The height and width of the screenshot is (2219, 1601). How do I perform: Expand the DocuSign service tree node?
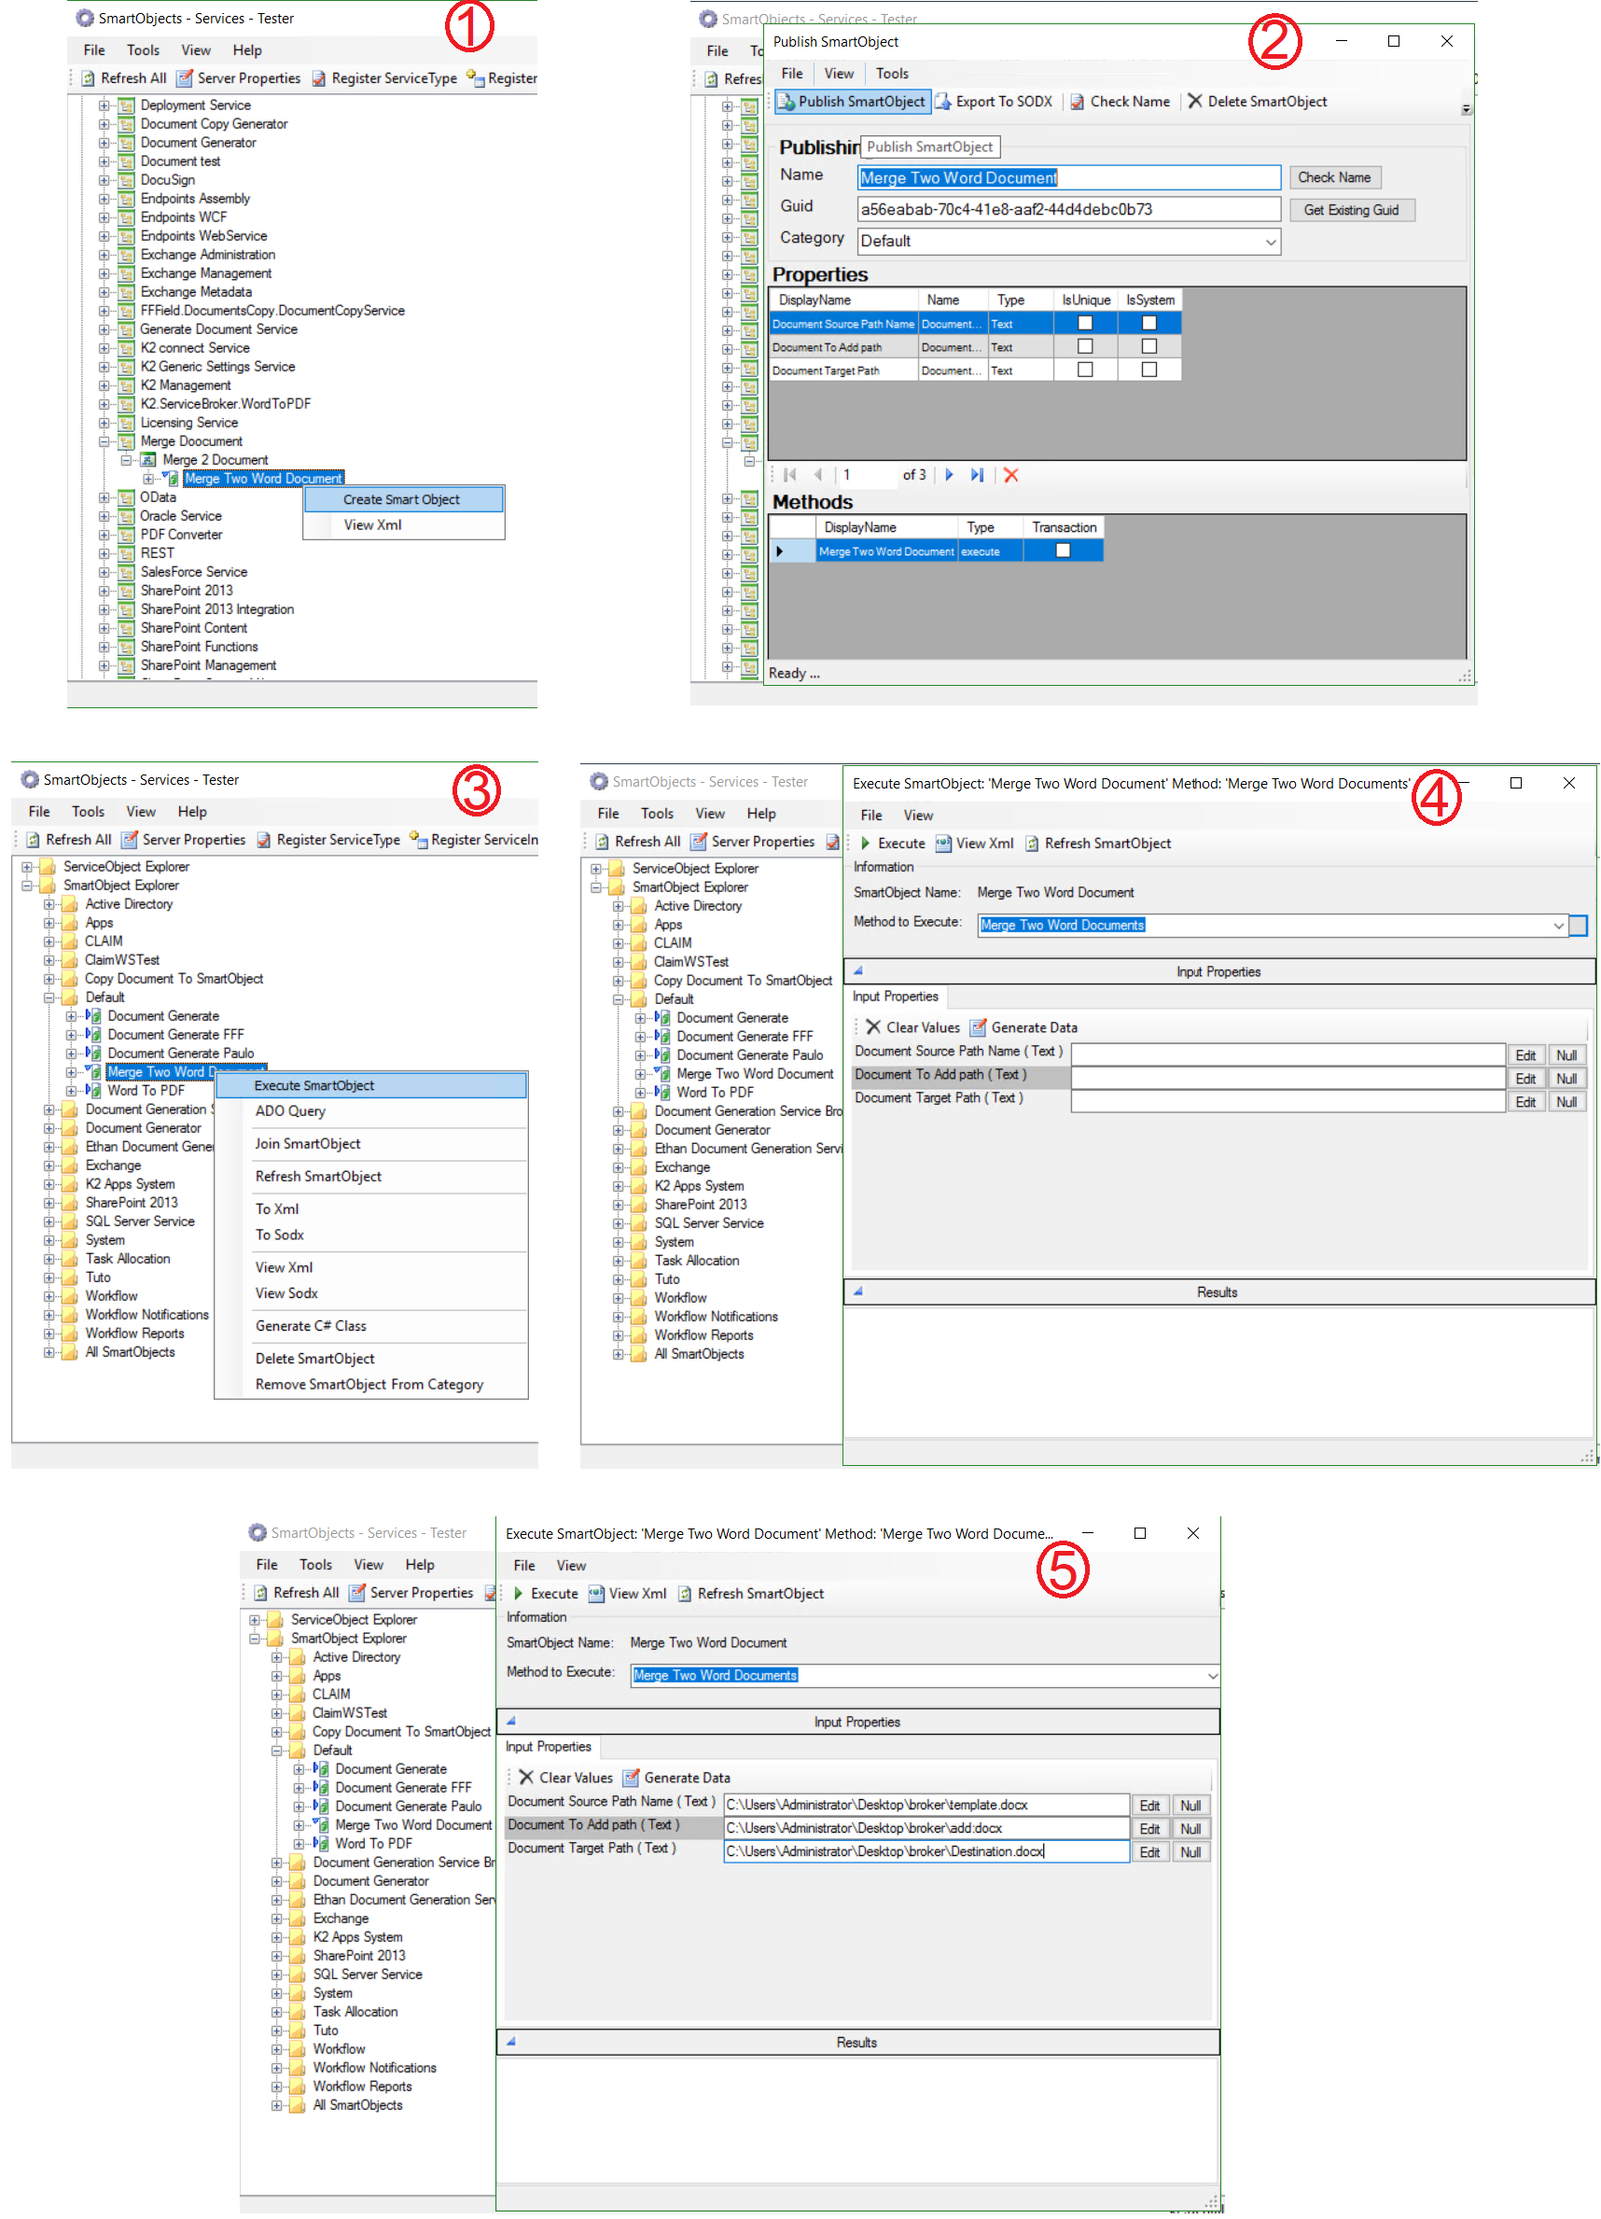tap(104, 180)
